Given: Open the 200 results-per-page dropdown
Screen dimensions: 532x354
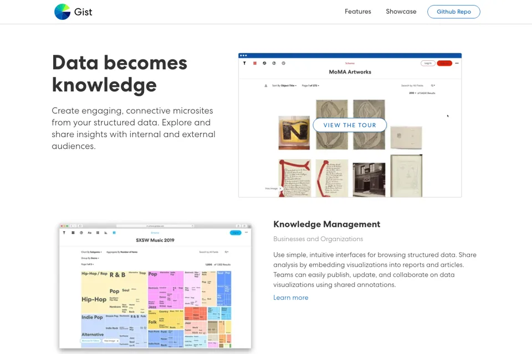Looking at the screenshot, I should (412, 93).
